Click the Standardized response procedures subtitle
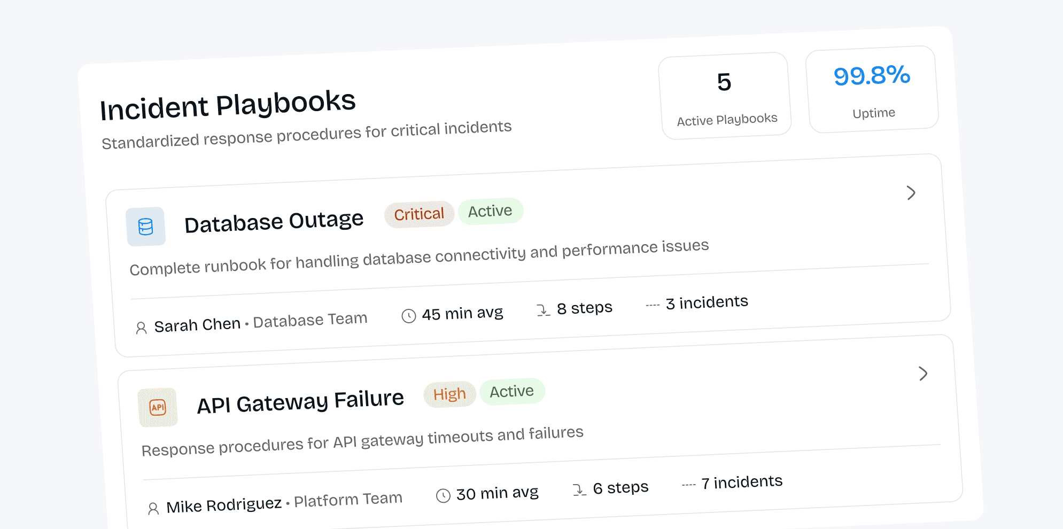This screenshot has height=529, width=1063. click(x=307, y=135)
